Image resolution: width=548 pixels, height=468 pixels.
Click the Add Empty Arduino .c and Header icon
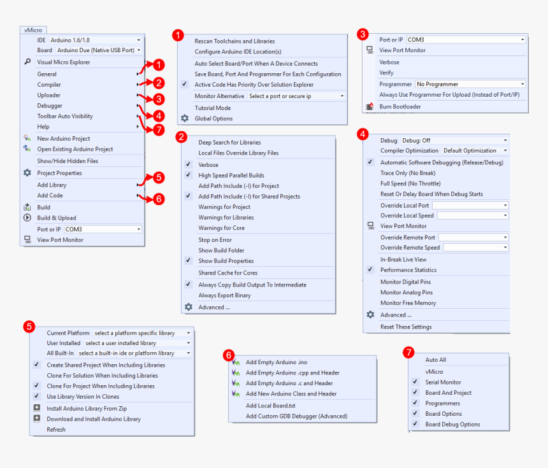(x=236, y=383)
